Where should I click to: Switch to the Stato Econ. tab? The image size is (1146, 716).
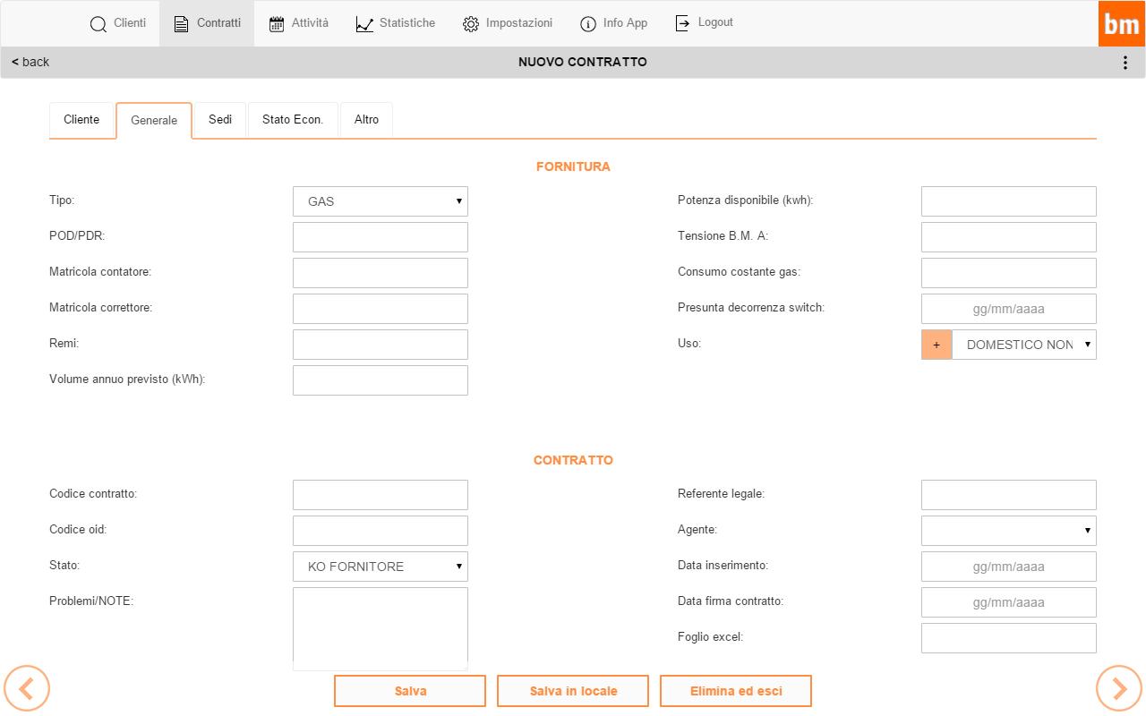click(293, 120)
